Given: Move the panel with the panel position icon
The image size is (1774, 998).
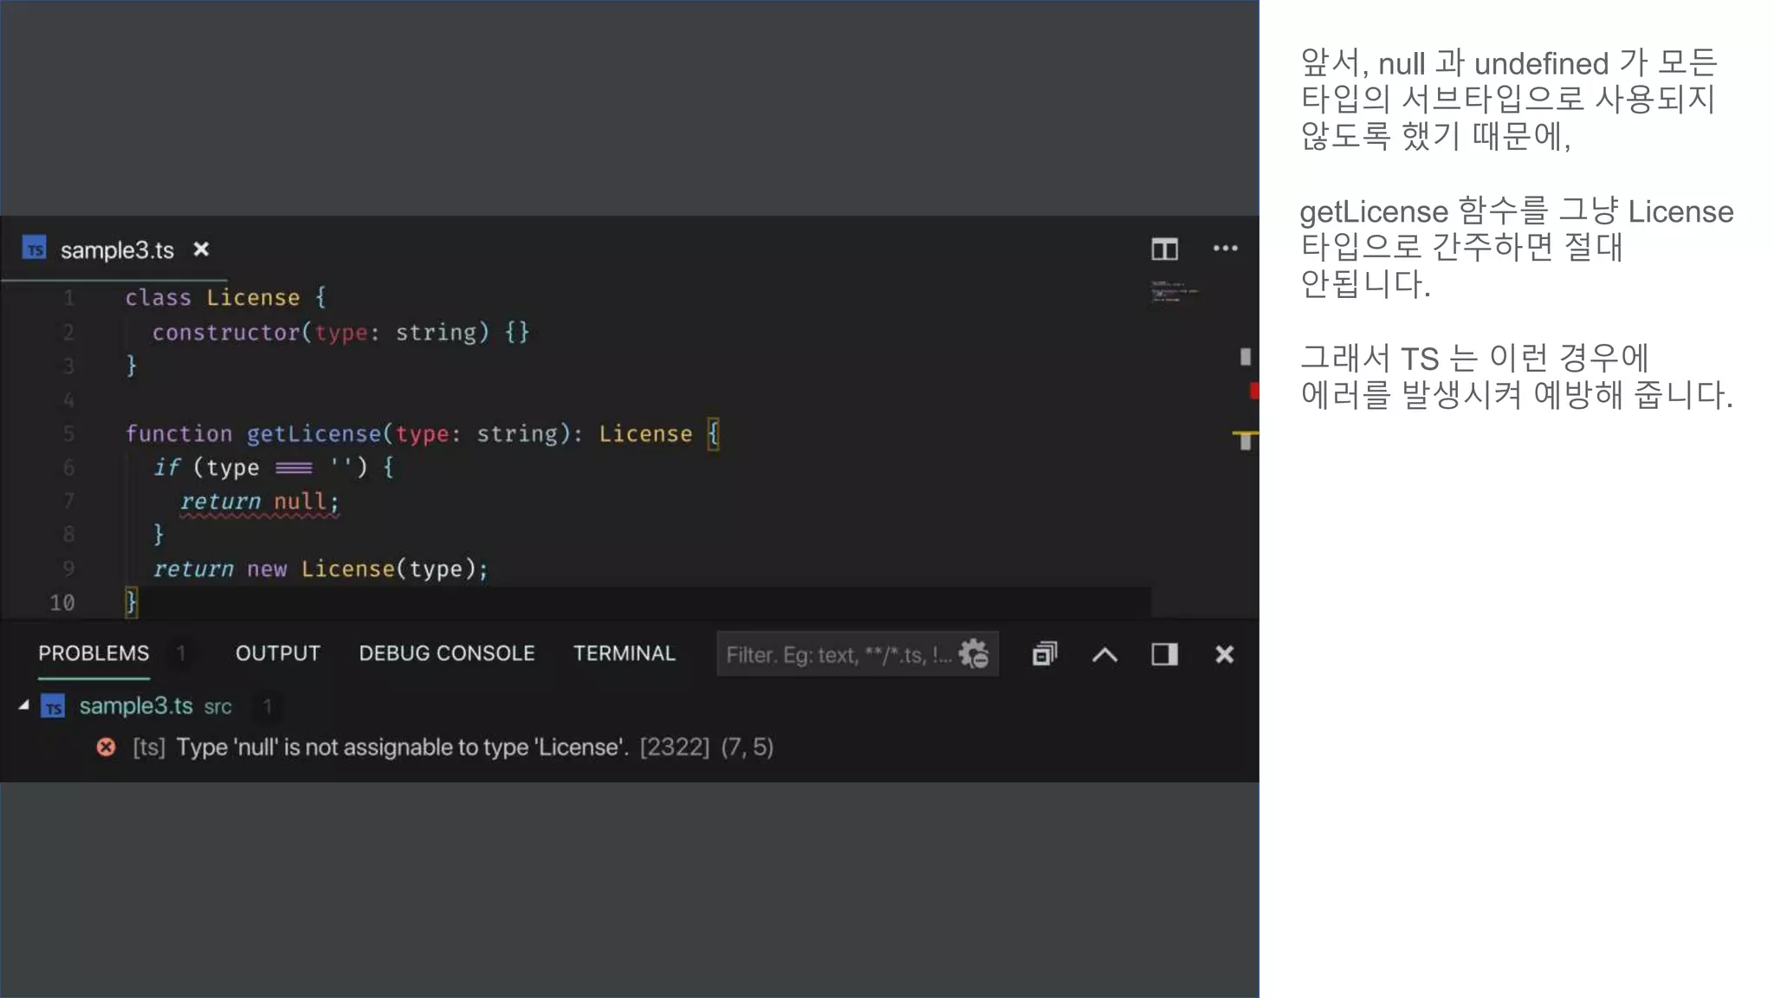Looking at the screenshot, I should point(1164,654).
